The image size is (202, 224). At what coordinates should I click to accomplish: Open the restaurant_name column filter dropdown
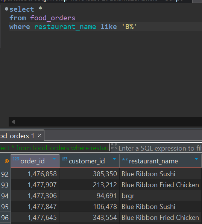coord(196,159)
